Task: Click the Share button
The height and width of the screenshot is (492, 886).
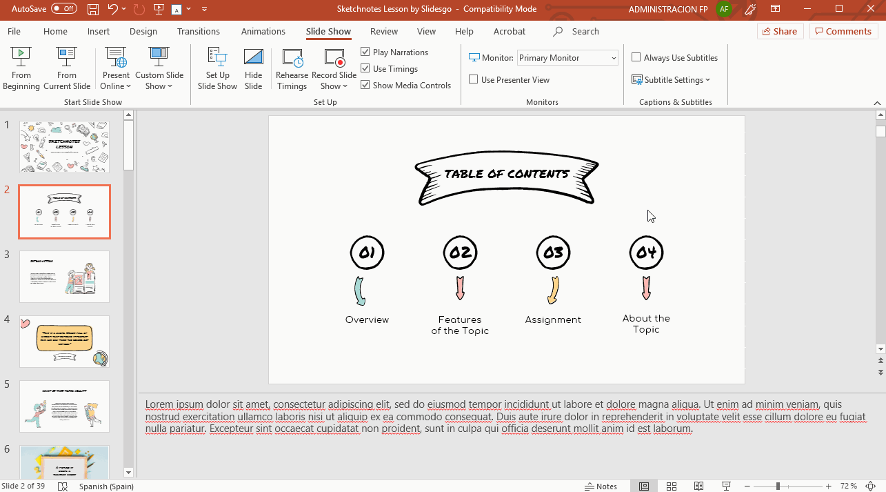Action: coord(779,31)
